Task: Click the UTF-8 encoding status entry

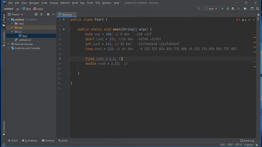Action: [238, 145]
